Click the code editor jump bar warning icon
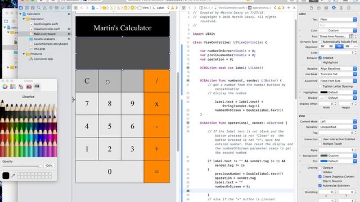Screen dimensions: 360x202 pyautogui.click(x=279, y=8)
